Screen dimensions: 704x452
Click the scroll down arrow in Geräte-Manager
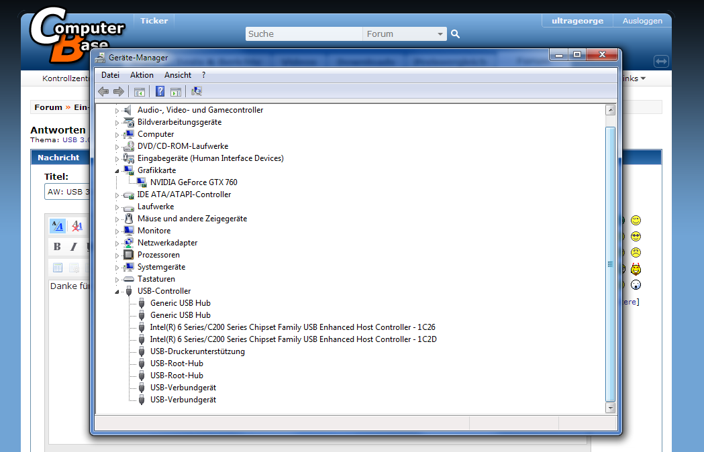[610, 408]
